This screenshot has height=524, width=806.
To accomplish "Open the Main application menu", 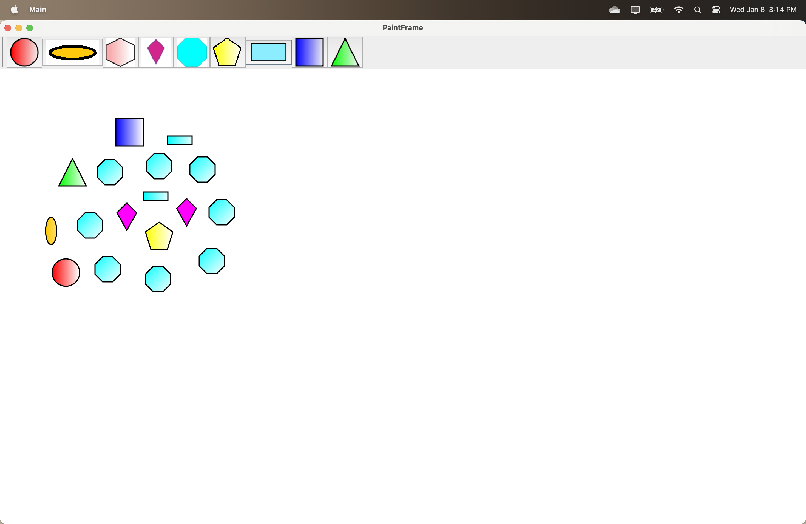I will (38, 10).
